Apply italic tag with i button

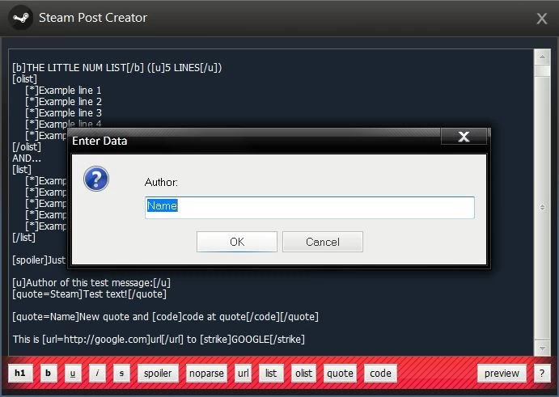click(x=97, y=373)
